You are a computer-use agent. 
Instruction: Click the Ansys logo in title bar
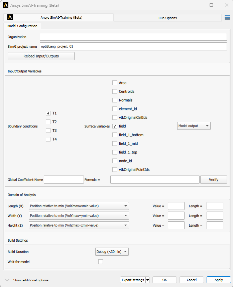[x=5, y=6]
